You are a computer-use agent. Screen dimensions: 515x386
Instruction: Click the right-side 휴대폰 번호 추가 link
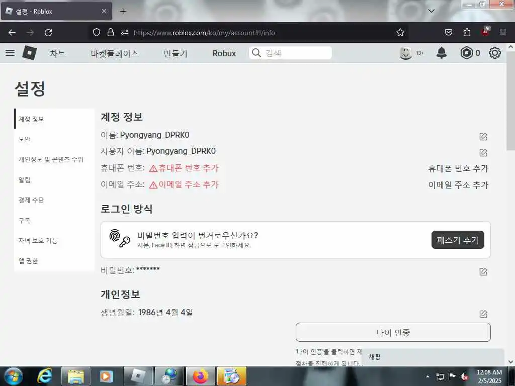(x=458, y=168)
